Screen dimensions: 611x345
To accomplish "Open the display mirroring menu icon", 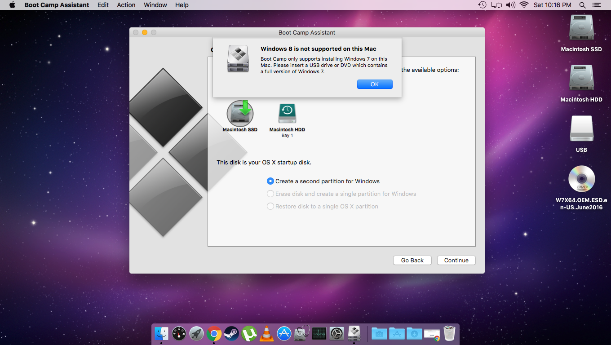I will (x=496, y=5).
